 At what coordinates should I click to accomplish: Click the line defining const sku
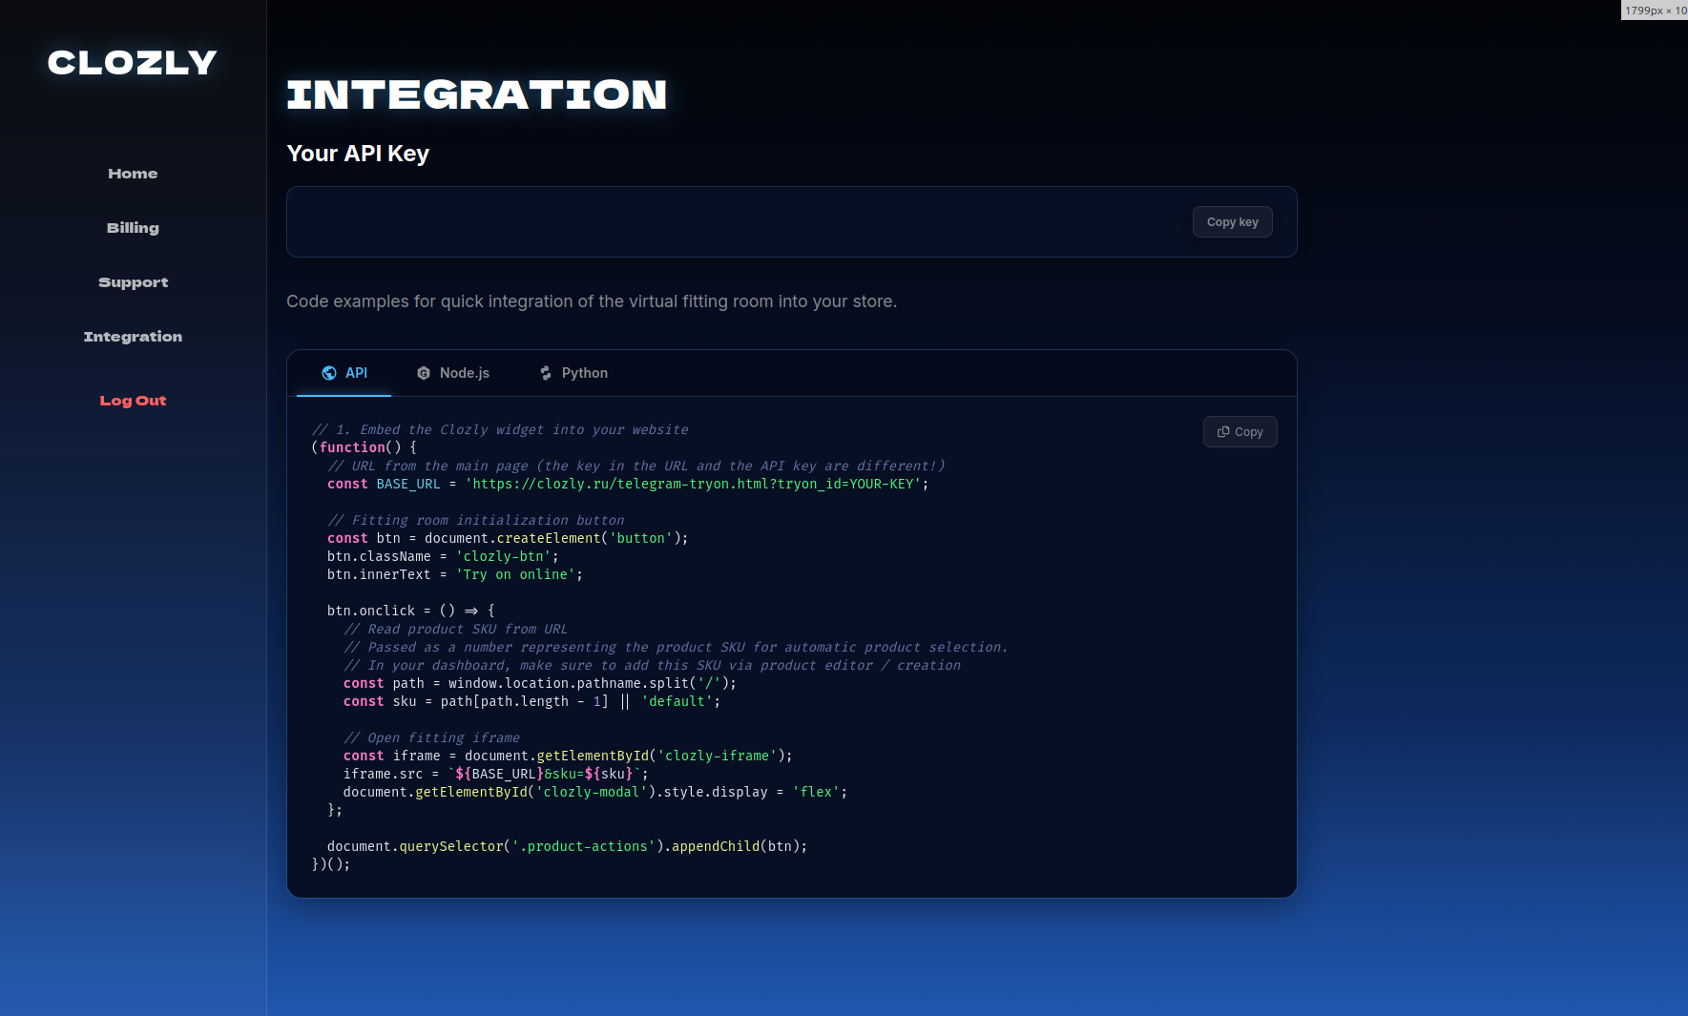click(x=531, y=701)
